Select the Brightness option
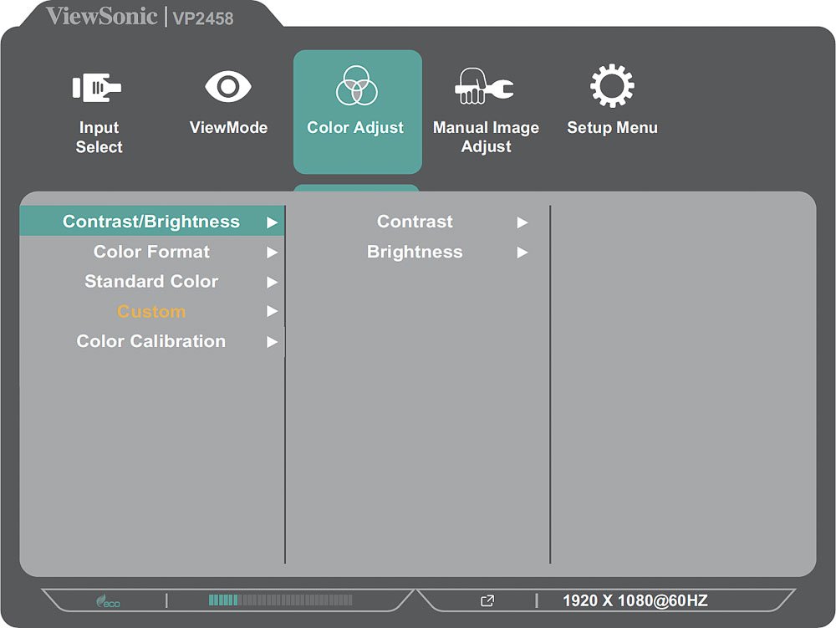 click(x=415, y=253)
